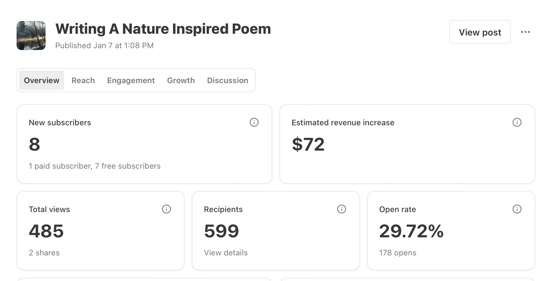Select the Overview tab

coord(42,80)
